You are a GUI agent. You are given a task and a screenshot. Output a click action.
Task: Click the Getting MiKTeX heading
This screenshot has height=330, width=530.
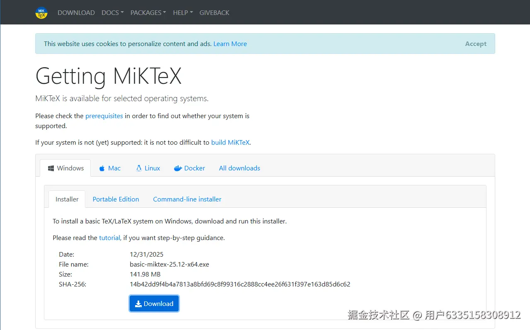(109, 76)
